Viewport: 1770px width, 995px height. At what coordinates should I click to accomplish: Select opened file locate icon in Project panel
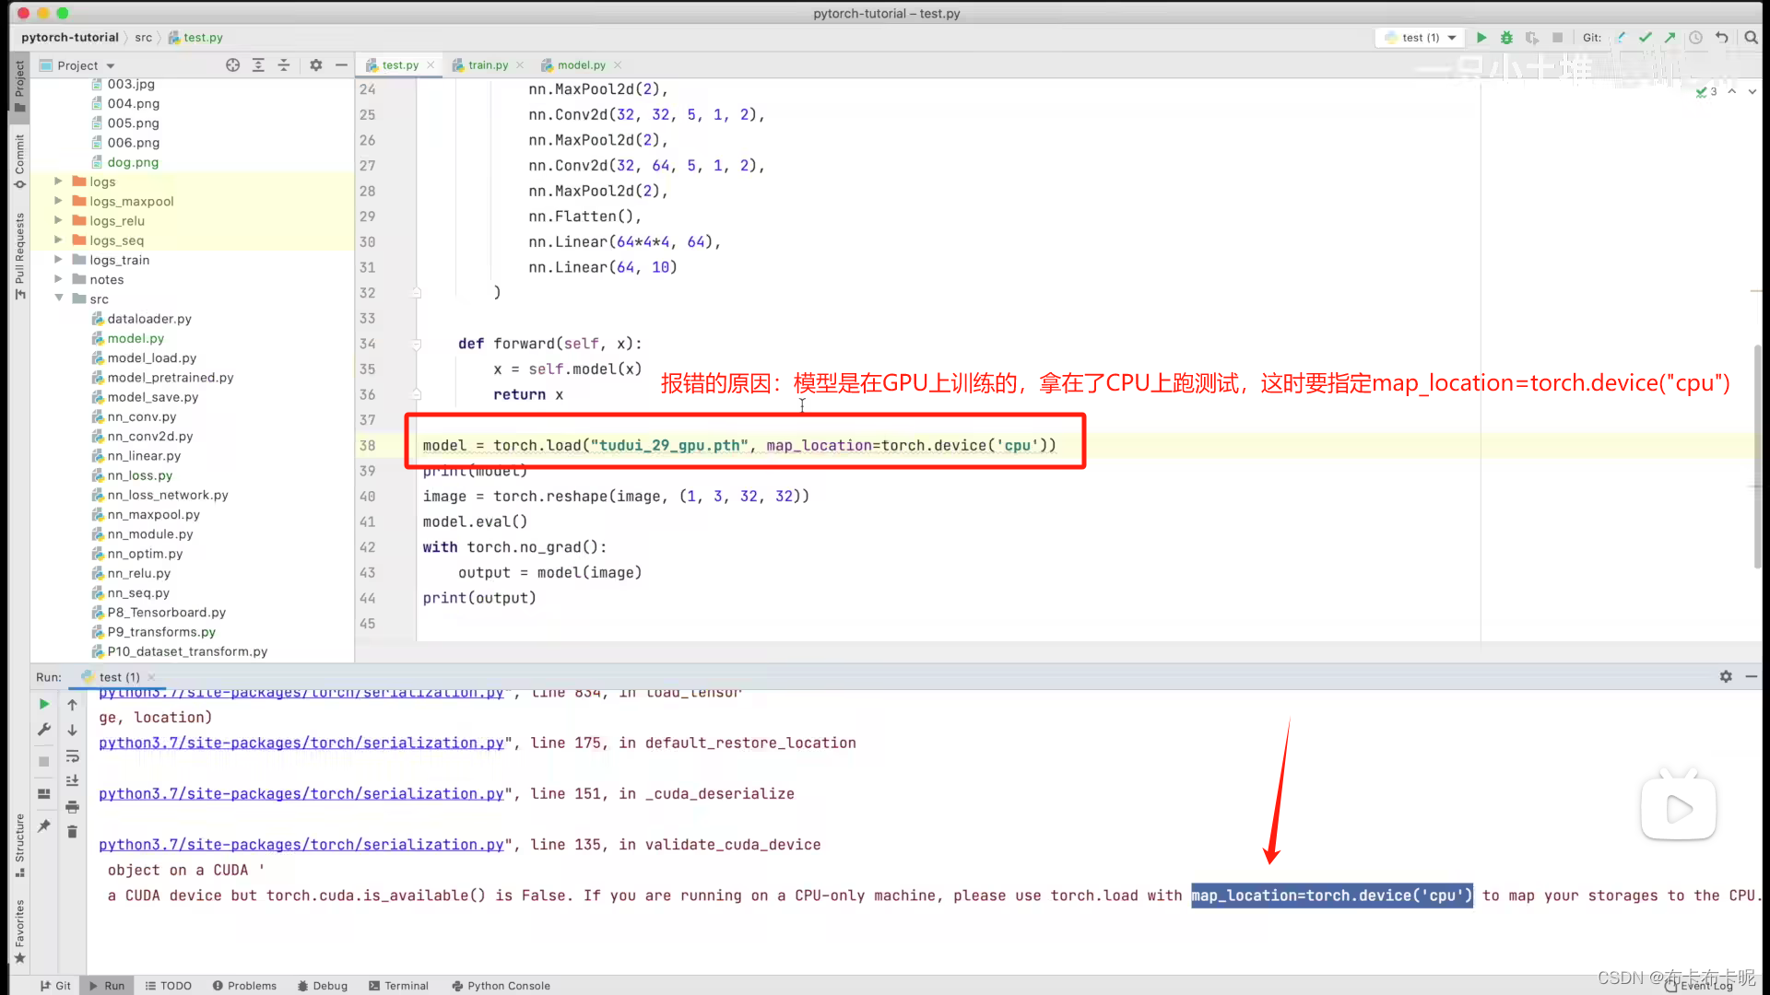click(x=232, y=65)
